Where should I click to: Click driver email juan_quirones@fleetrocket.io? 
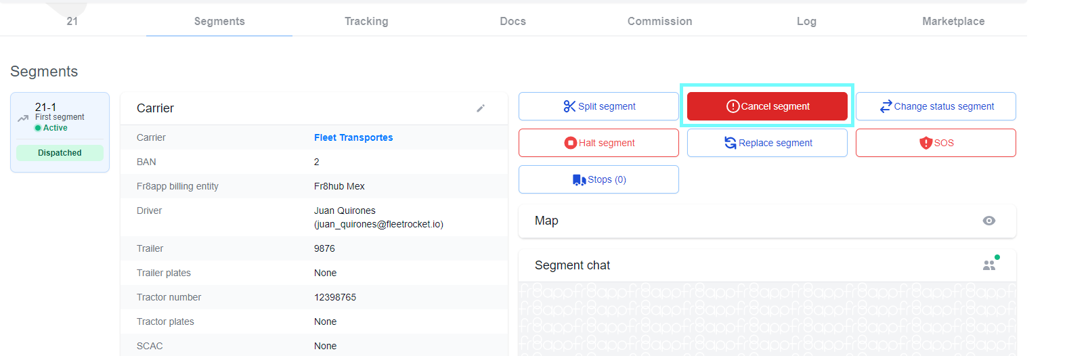(378, 224)
